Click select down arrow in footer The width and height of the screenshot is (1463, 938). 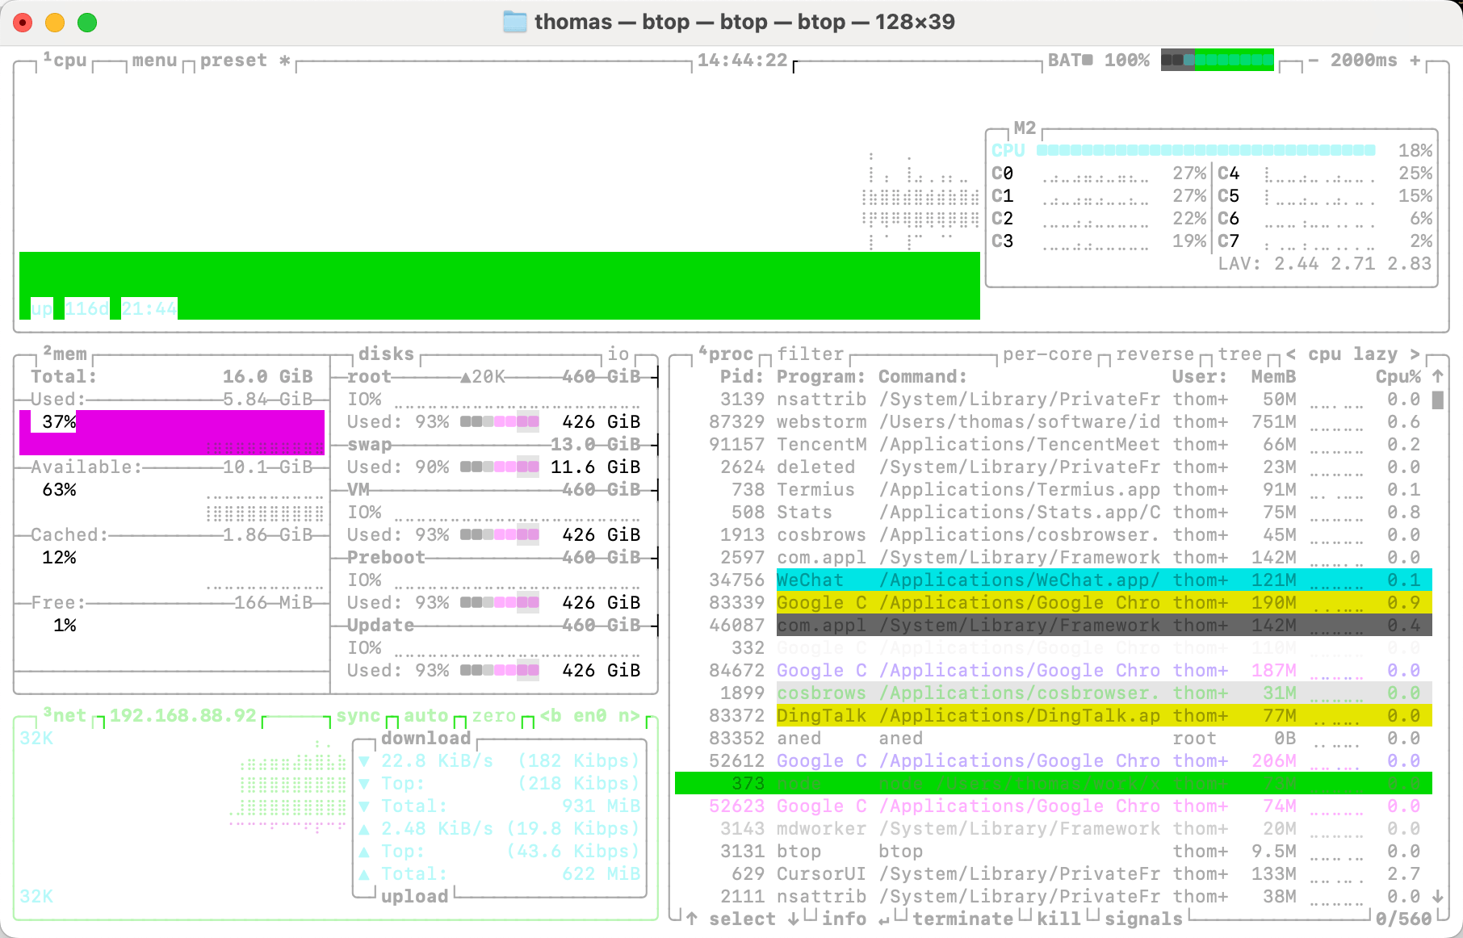pyautogui.click(x=794, y=919)
